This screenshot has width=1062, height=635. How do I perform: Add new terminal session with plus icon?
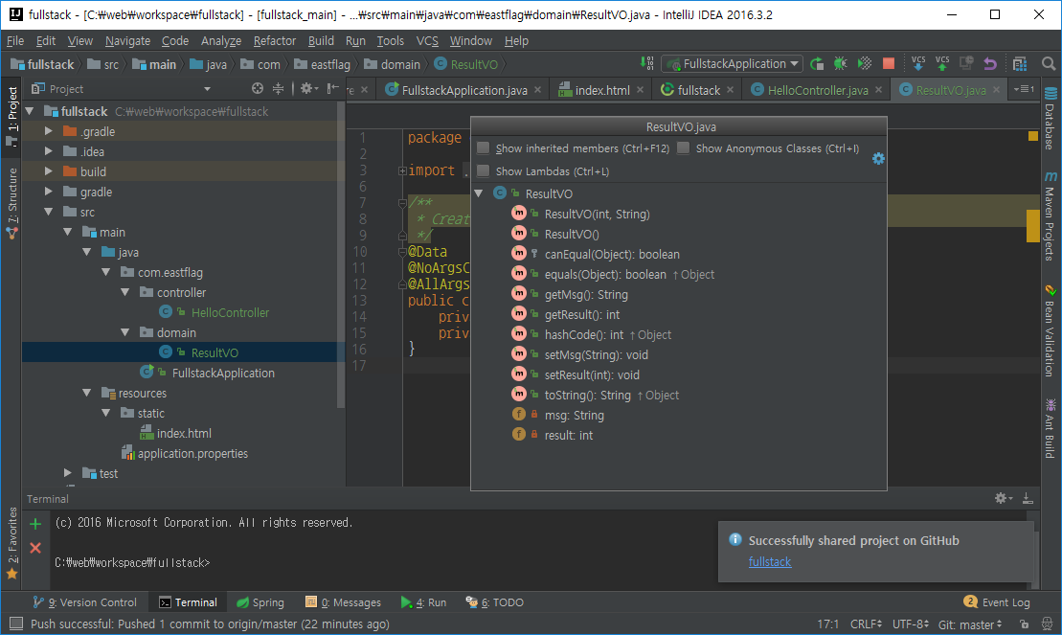(x=35, y=524)
